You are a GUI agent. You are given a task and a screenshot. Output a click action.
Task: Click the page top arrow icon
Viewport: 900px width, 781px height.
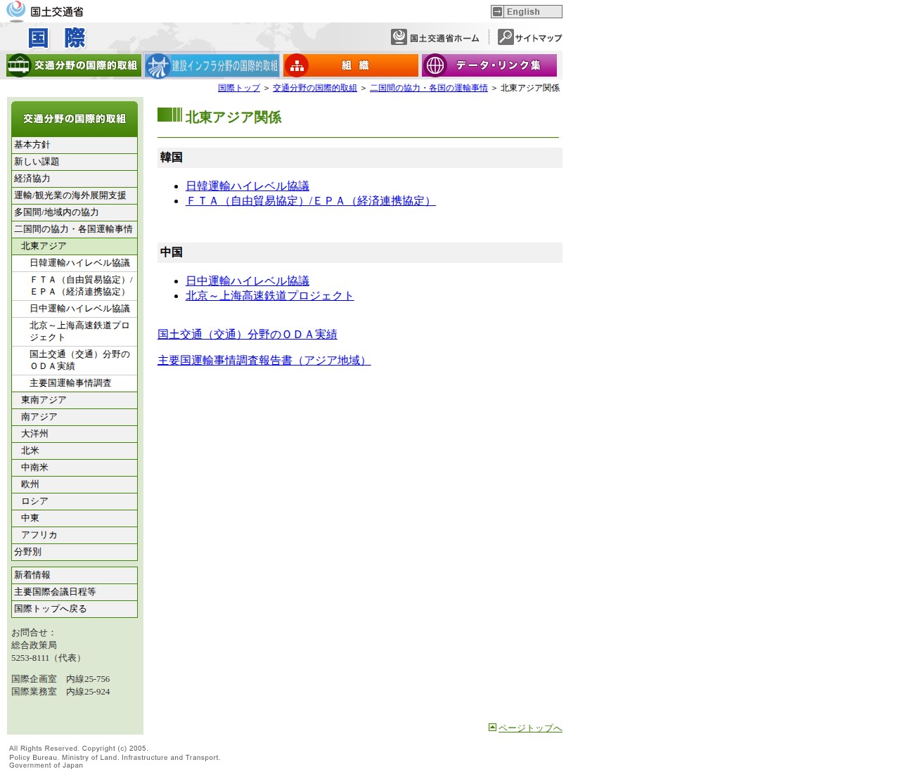(492, 728)
